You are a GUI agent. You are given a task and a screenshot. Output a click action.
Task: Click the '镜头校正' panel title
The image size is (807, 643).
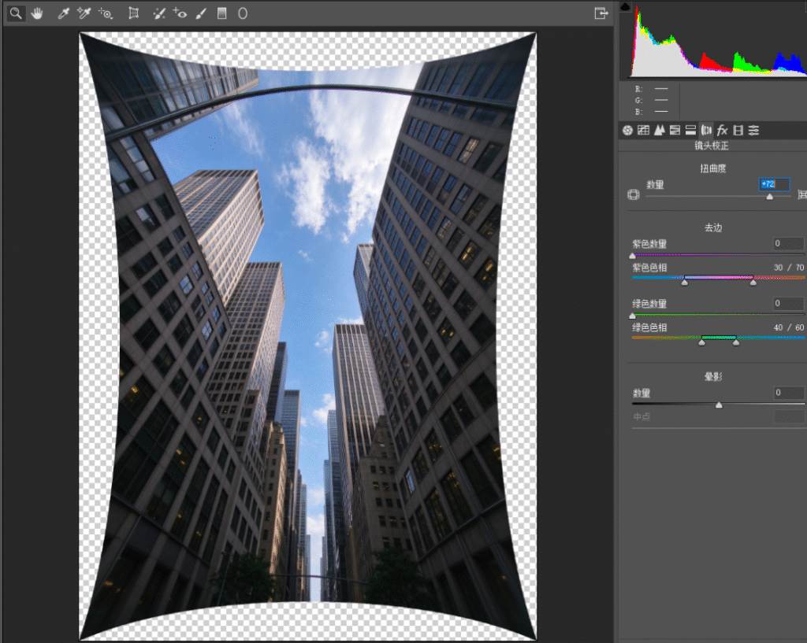pos(712,146)
